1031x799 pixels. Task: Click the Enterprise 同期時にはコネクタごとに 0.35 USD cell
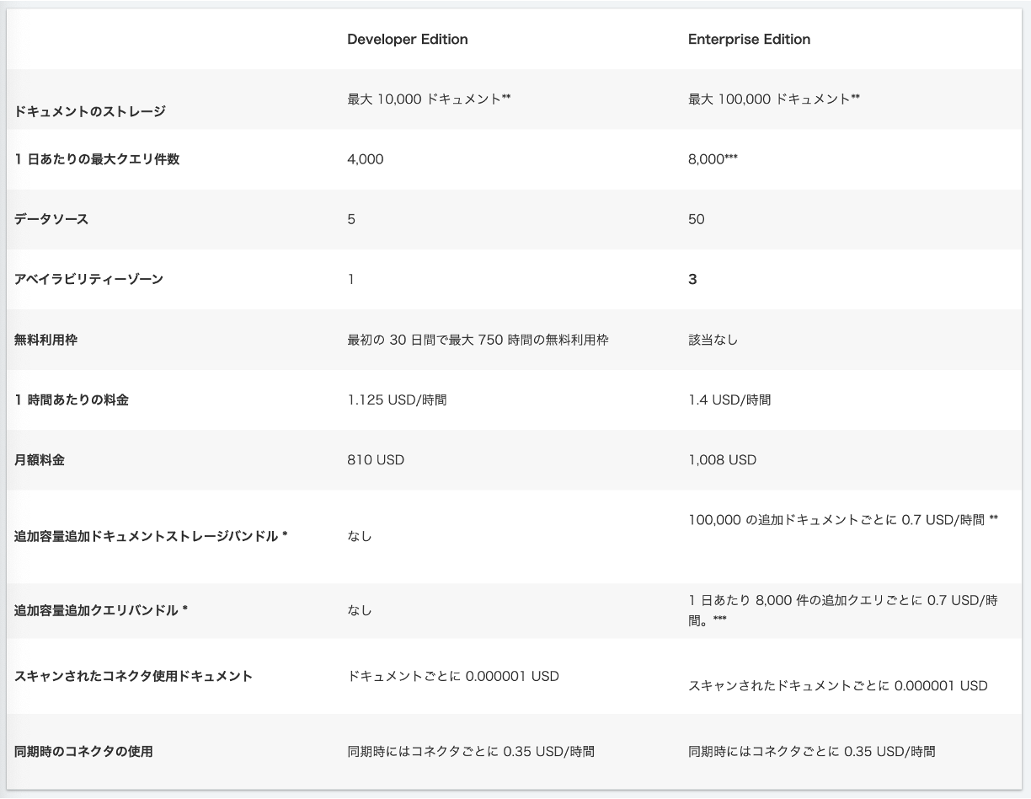(x=812, y=751)
